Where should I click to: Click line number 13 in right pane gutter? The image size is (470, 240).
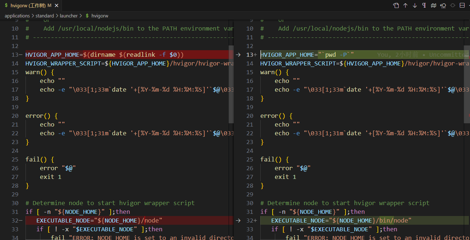point(249,55)
